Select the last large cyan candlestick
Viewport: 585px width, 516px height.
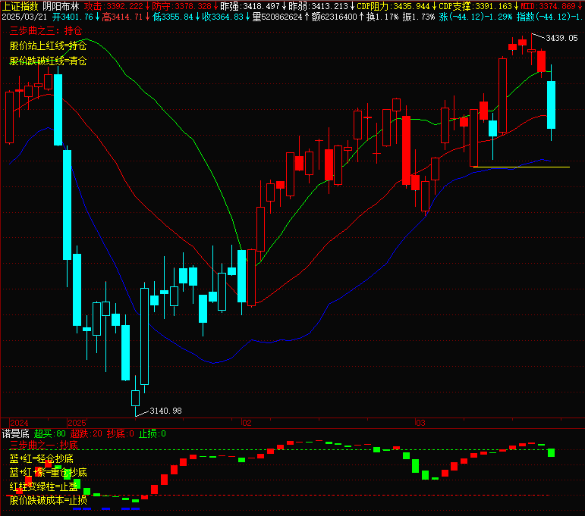552,105
